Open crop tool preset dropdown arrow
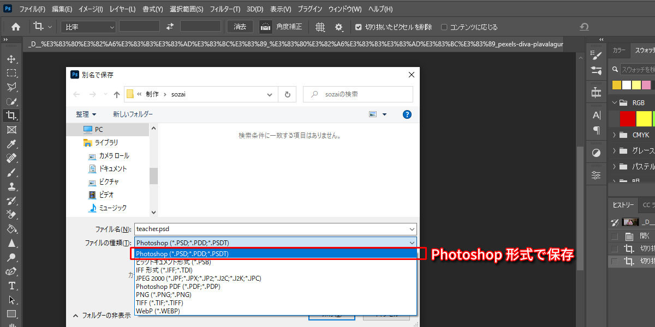The image size is (655, 327). pos(50,27)
